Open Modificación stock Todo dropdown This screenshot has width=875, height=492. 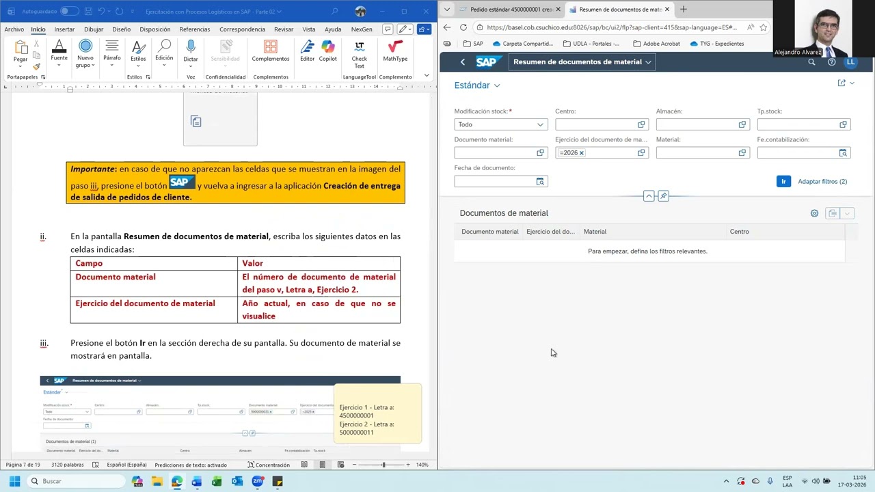tap(501, 124)
